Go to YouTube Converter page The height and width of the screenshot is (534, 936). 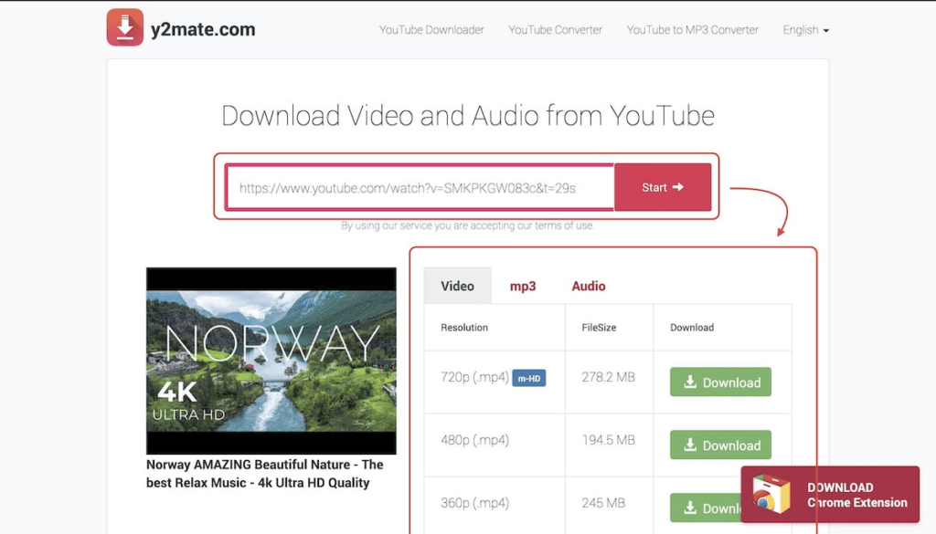(x=555, y=30)
